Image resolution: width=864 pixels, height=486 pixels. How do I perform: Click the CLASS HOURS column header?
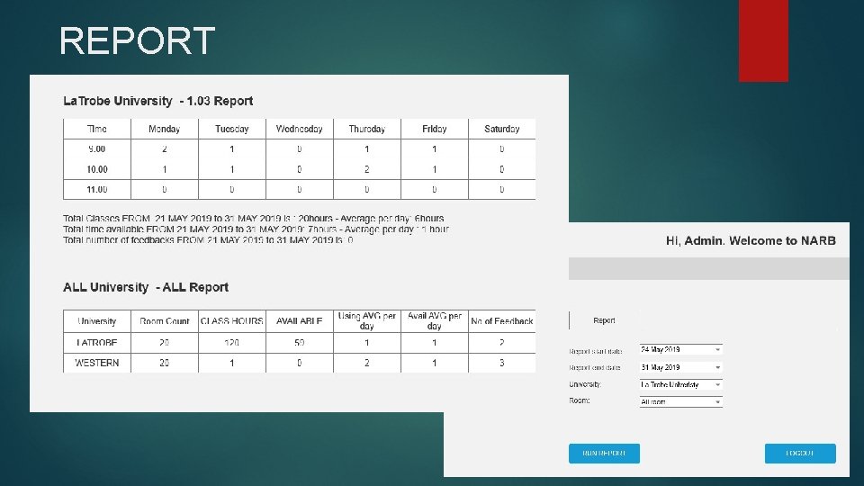click(x=232, y=321)
